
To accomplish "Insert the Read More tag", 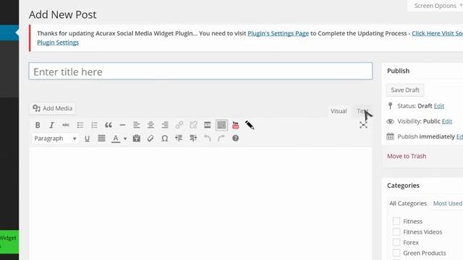I will coord(208,125).
